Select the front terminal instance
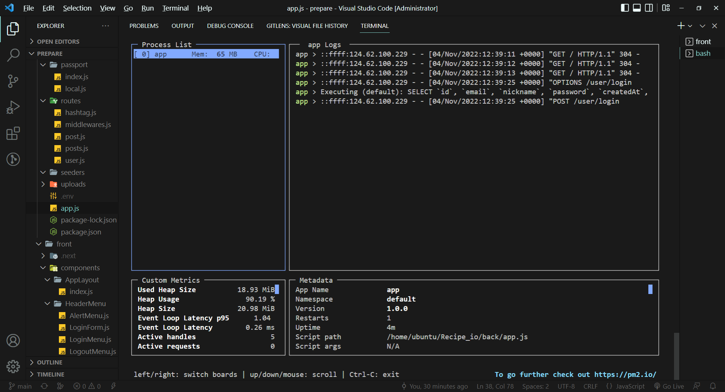 coord(702,41)
